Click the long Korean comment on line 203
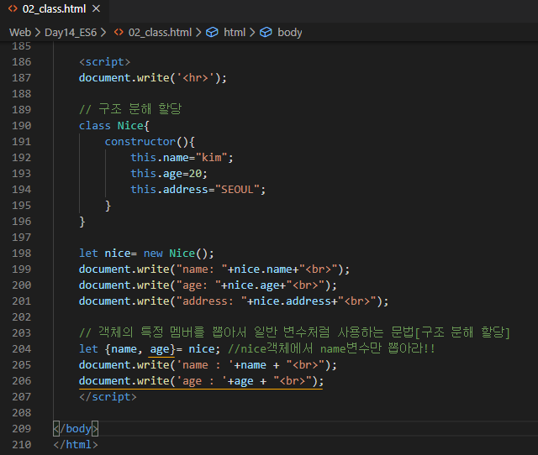The width and height of the screenshot is (538, 455). point(294,332)
